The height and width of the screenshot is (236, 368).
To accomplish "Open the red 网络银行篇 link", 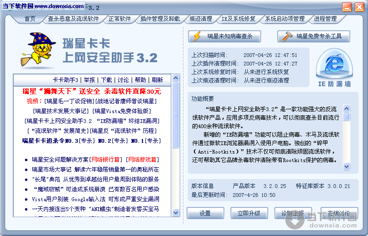I will pyautogui.click(x=105, y=160).
